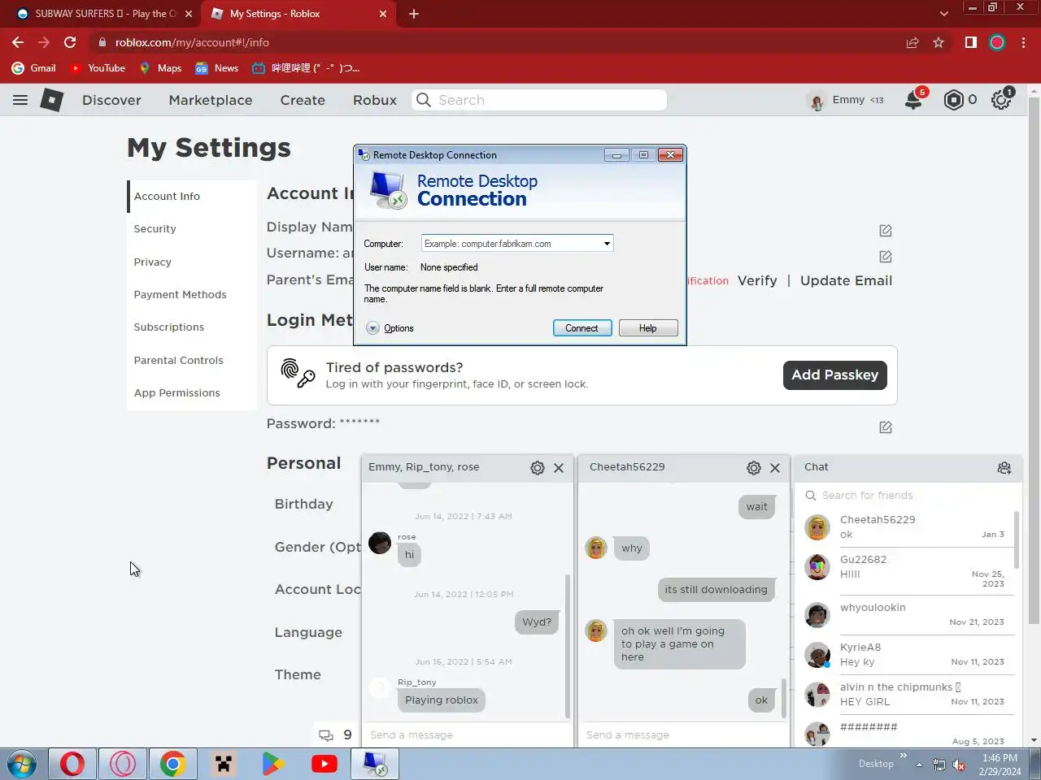Click the Emmy profile avatar in header
Image resolution: width=1041 pixels, height=780 pixels.
(816, 101)
